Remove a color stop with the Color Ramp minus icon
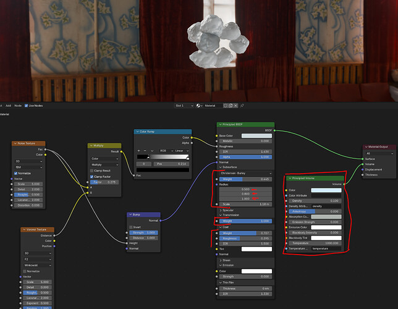This screenshot has width=398, height=309. 145,151
